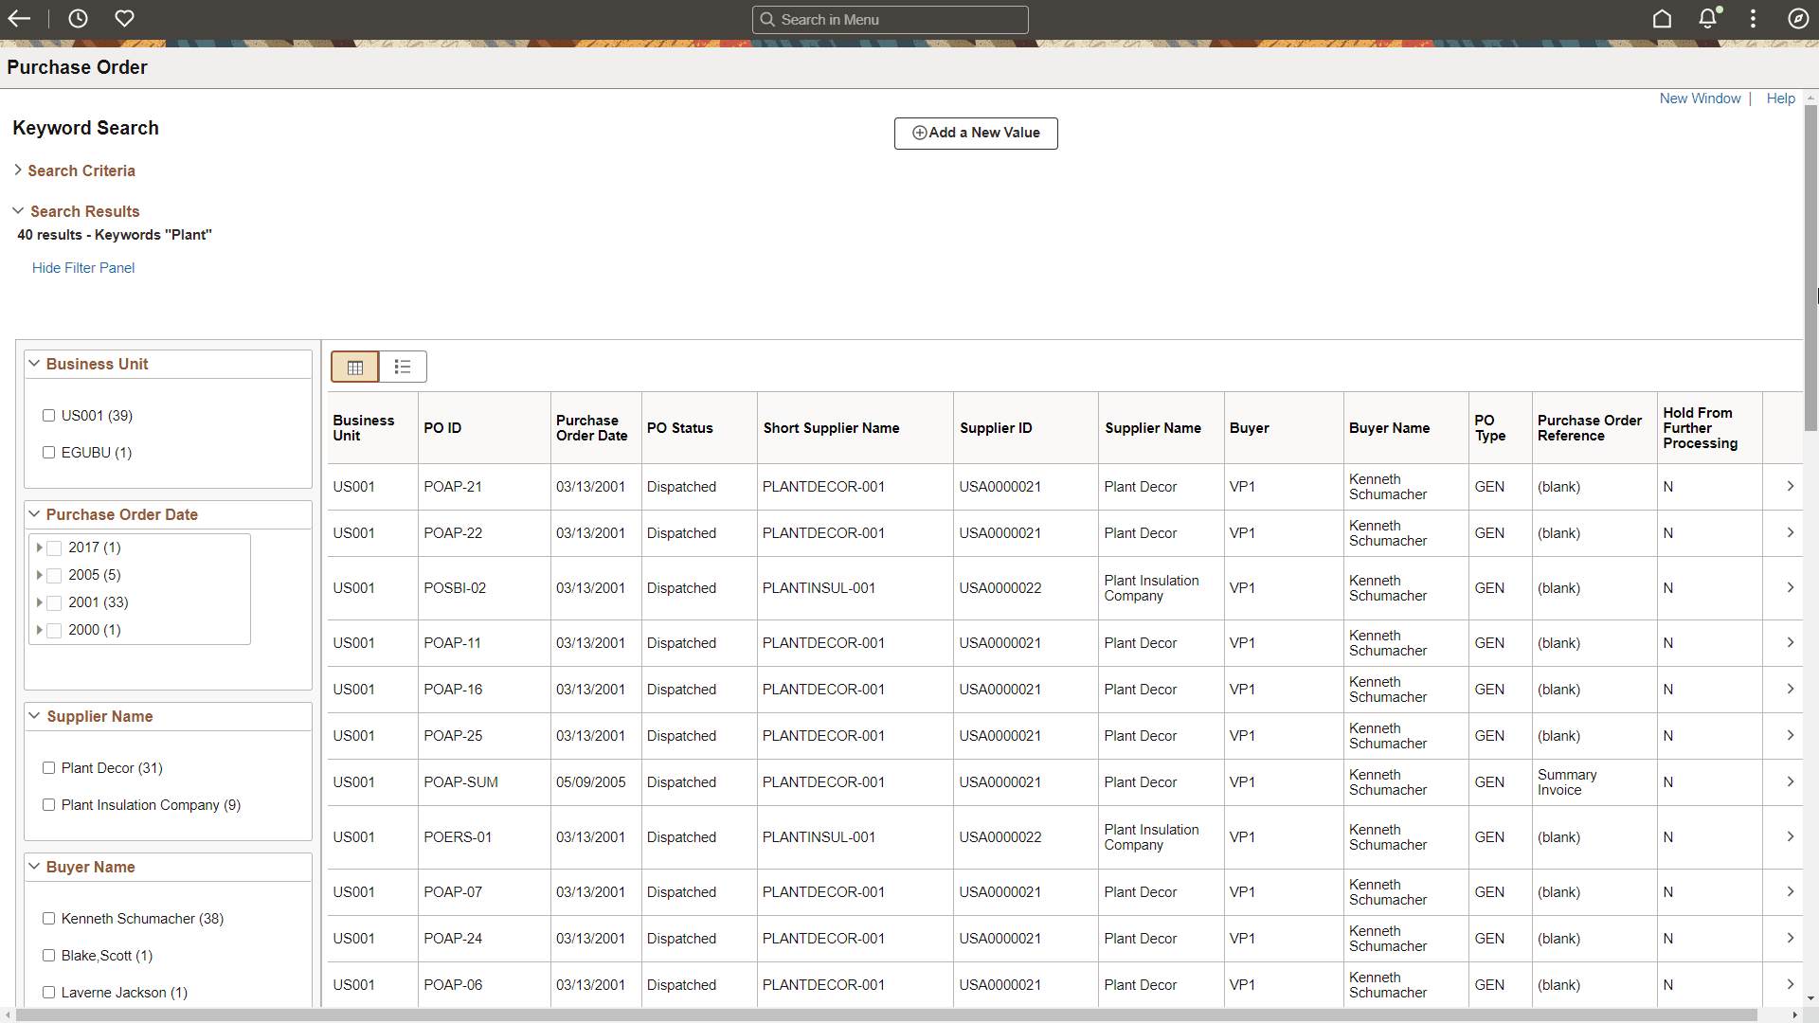Click the Hide Filter Panel link
The height and width of the screenshot is (1023, 1819).
point(82,268)
